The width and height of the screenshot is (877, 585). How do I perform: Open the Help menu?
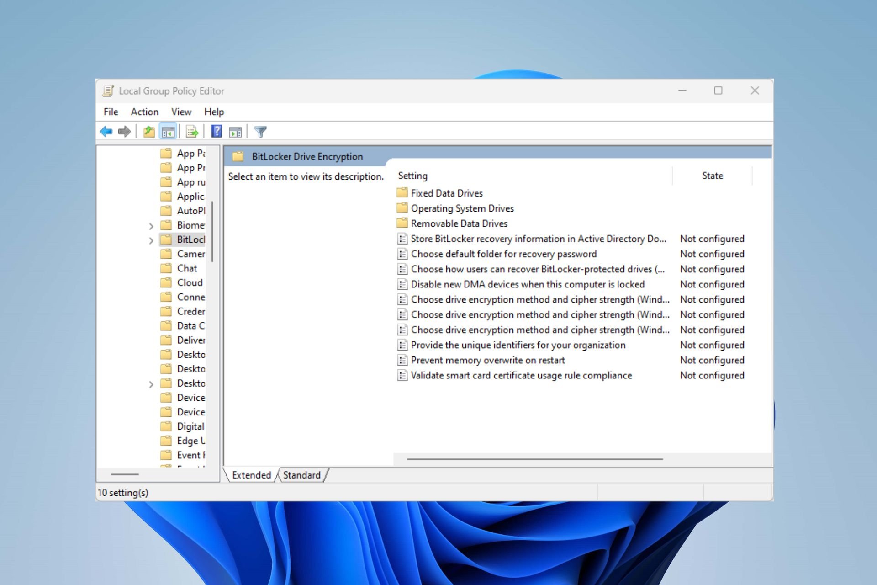pos(214,112)
